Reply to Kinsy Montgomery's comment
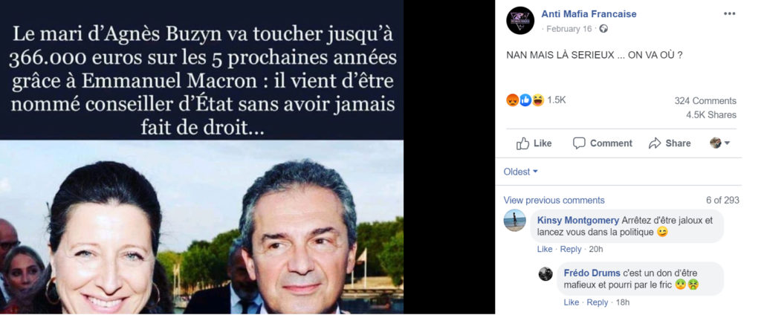Image resolution: width=761 pixels, height=315 pixels. pyautogui.click(x=570, y=249)
